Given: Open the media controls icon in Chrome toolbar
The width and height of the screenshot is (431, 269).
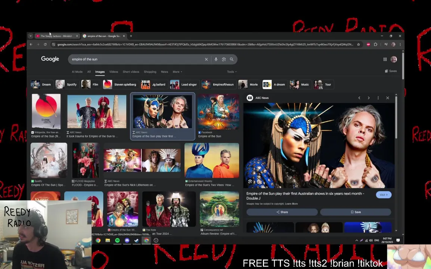Looking at the screenshot, I should [386, 44].
